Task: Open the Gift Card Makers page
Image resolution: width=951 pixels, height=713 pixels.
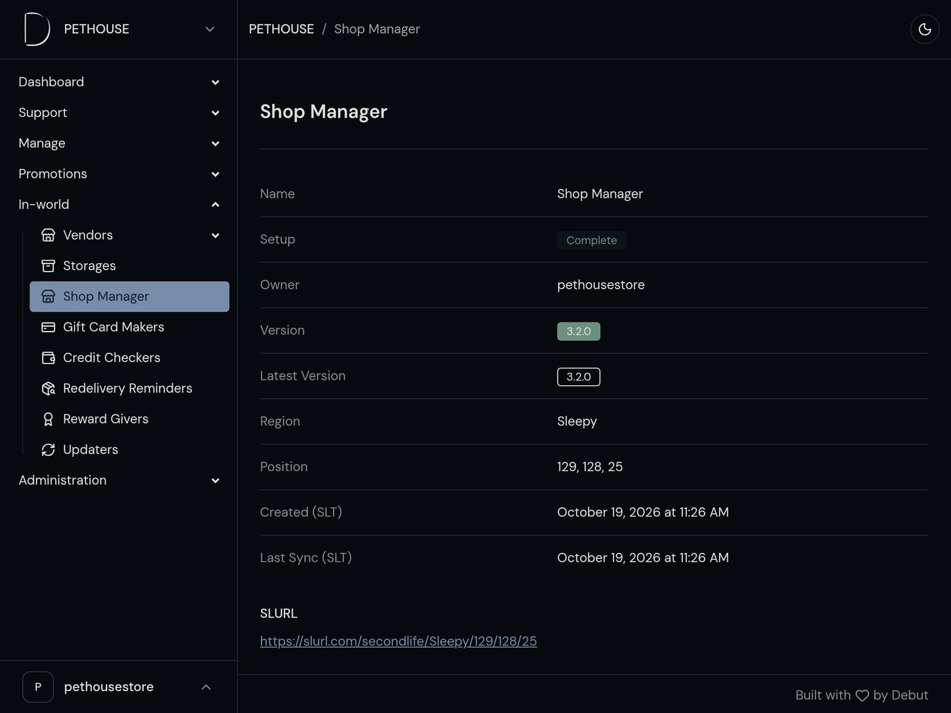Action: pyautogui.click(x=130, y=327)
